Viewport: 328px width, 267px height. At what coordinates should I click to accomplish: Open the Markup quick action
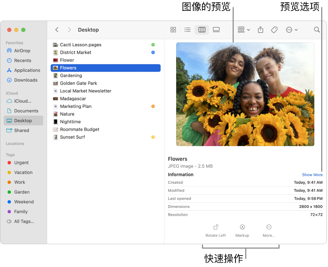click(242, 231)
